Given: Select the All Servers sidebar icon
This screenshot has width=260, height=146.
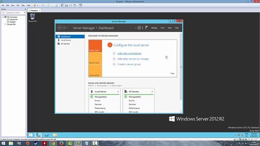Looking at the screenshot, I should (x=58, y=44).
